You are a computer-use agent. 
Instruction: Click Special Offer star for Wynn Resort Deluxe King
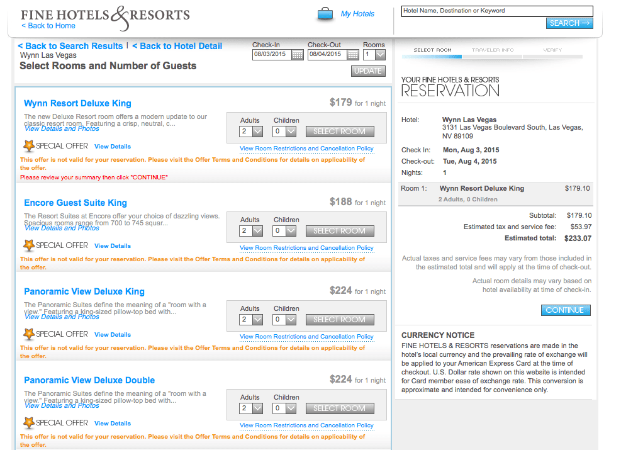[x=29, y=146]
